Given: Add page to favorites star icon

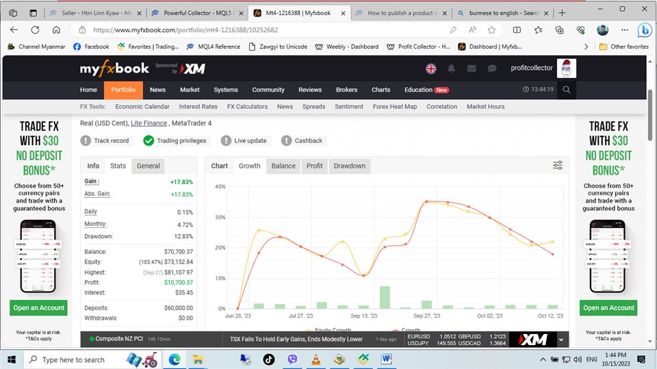Looking at the screenshot, I should [491, 29].
